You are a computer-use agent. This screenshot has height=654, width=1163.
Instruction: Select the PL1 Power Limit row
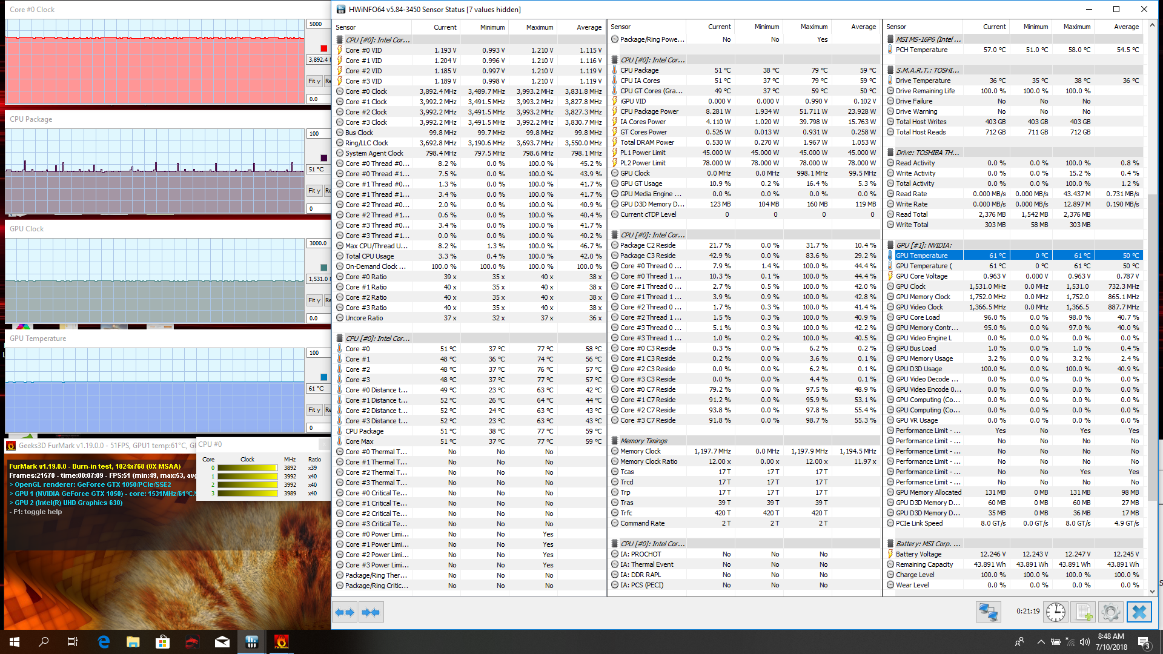coord(744,153)
